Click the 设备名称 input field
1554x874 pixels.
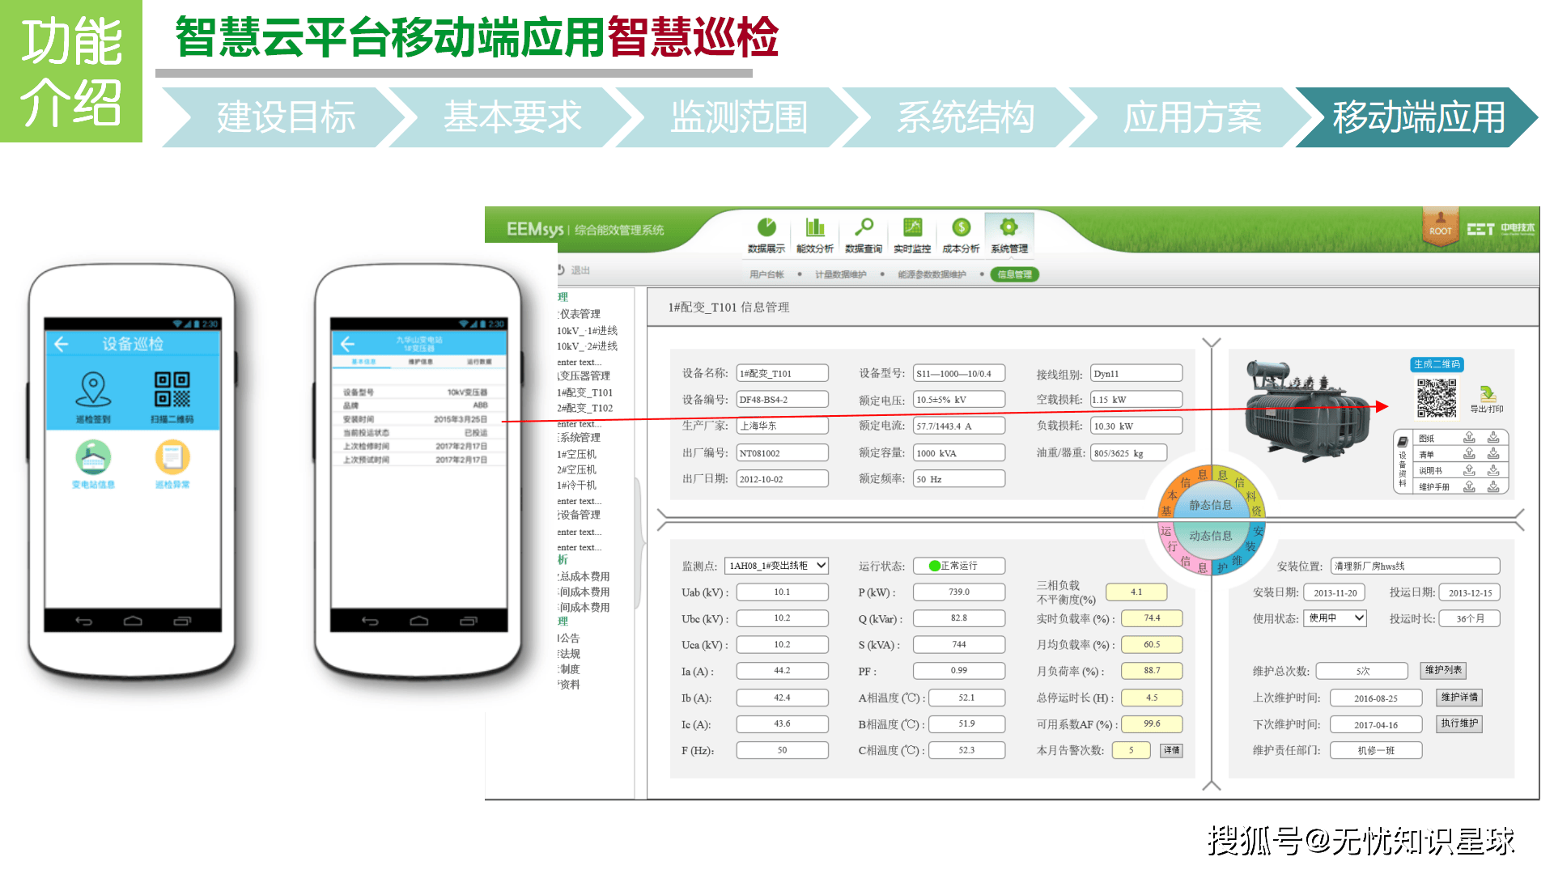[x=782, y=373]
